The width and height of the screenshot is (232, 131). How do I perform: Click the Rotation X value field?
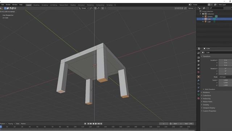[x=225, y=69]
